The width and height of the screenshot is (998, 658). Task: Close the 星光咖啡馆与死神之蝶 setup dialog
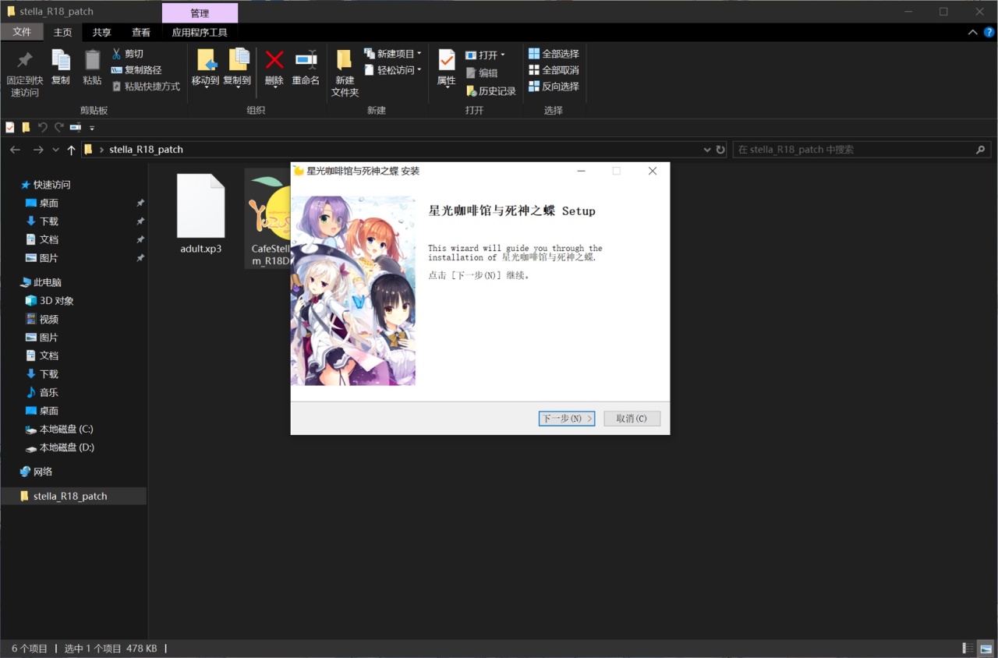(653, 171)
